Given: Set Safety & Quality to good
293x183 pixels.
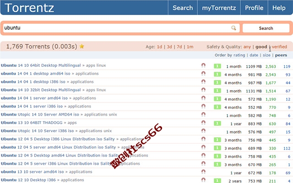Looking at the screenshot, I should point(261,47).
